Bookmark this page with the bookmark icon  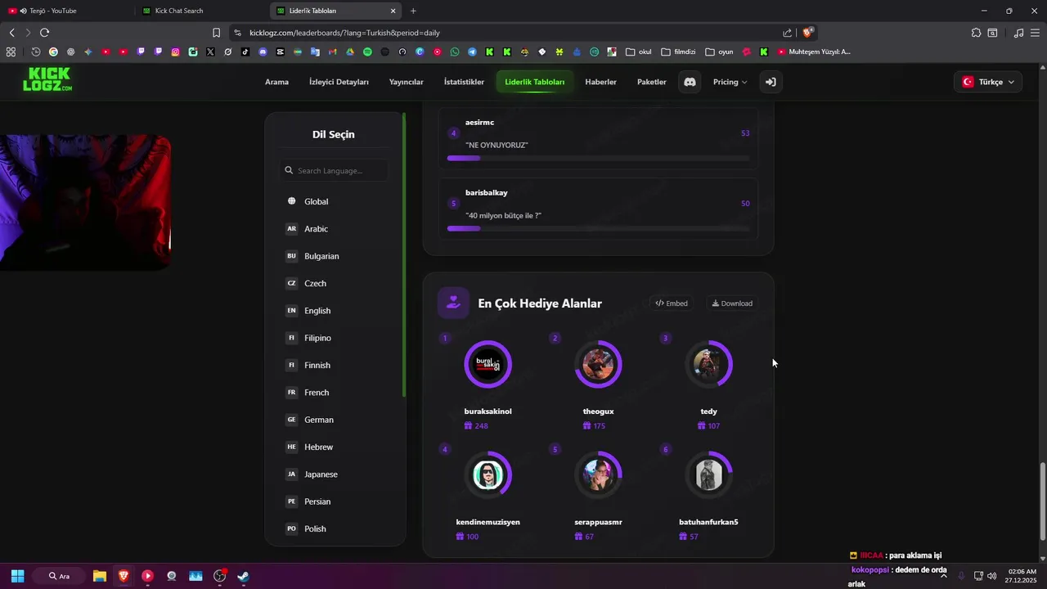point(216,33)
